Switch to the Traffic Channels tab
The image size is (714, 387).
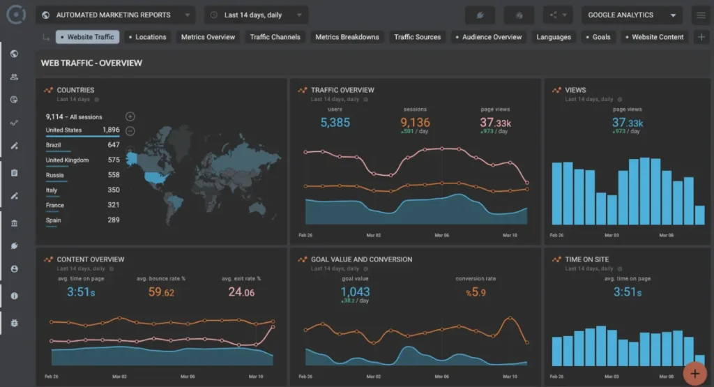pos(275,37)
